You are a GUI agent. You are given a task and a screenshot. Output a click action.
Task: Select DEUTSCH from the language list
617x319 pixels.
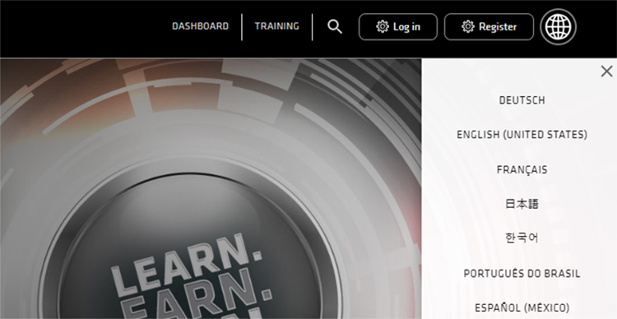point(522,100)
